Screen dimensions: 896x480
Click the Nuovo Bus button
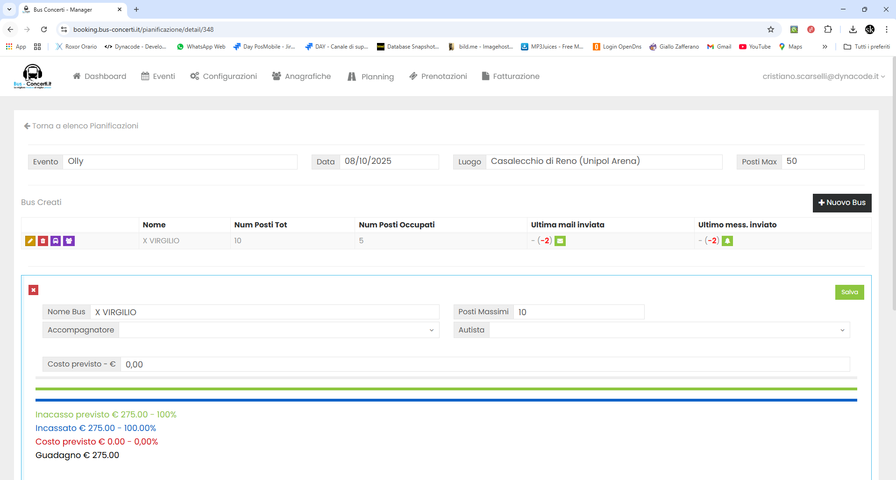(842, 203)
